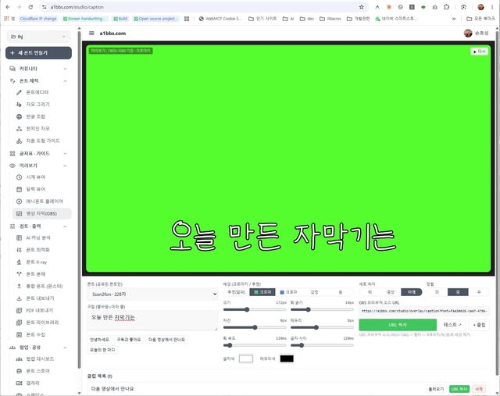500x396 pixels.
Task: Reload the page in browser toolbar
Action: [30, 7]
